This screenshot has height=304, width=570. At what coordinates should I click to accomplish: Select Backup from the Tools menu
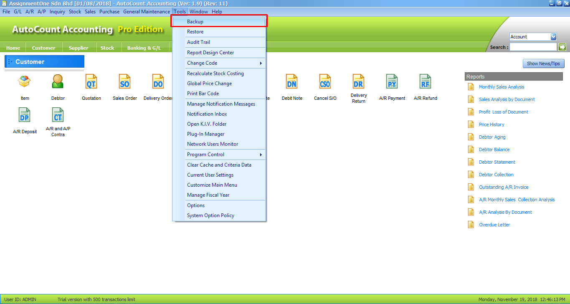tap(219, 22)
